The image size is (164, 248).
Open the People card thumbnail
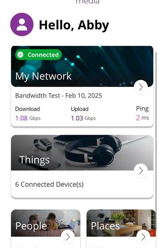45,223
